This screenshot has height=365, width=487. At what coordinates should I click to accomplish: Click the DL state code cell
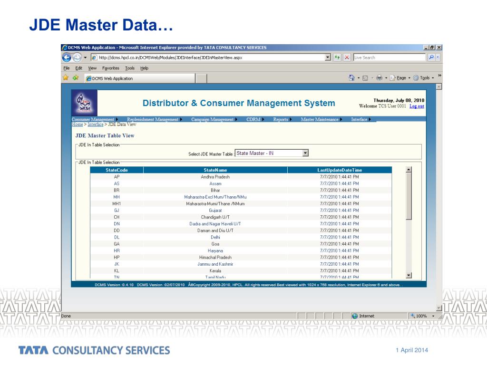click(x=117, y=238)
